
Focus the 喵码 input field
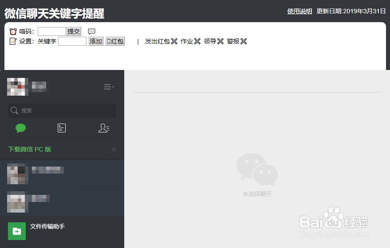click(52, 31)
